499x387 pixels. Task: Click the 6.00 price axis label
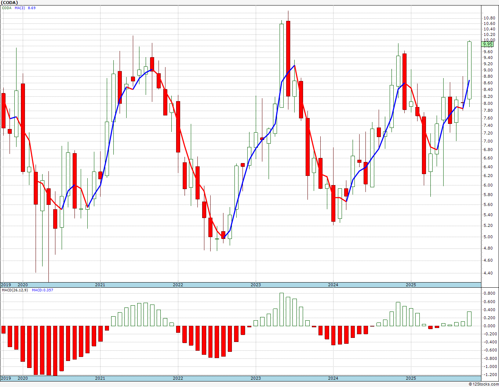click(488, 185)
